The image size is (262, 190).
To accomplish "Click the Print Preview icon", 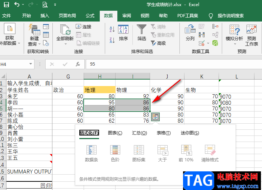I will pyautogui.click(x=45, y=5).
